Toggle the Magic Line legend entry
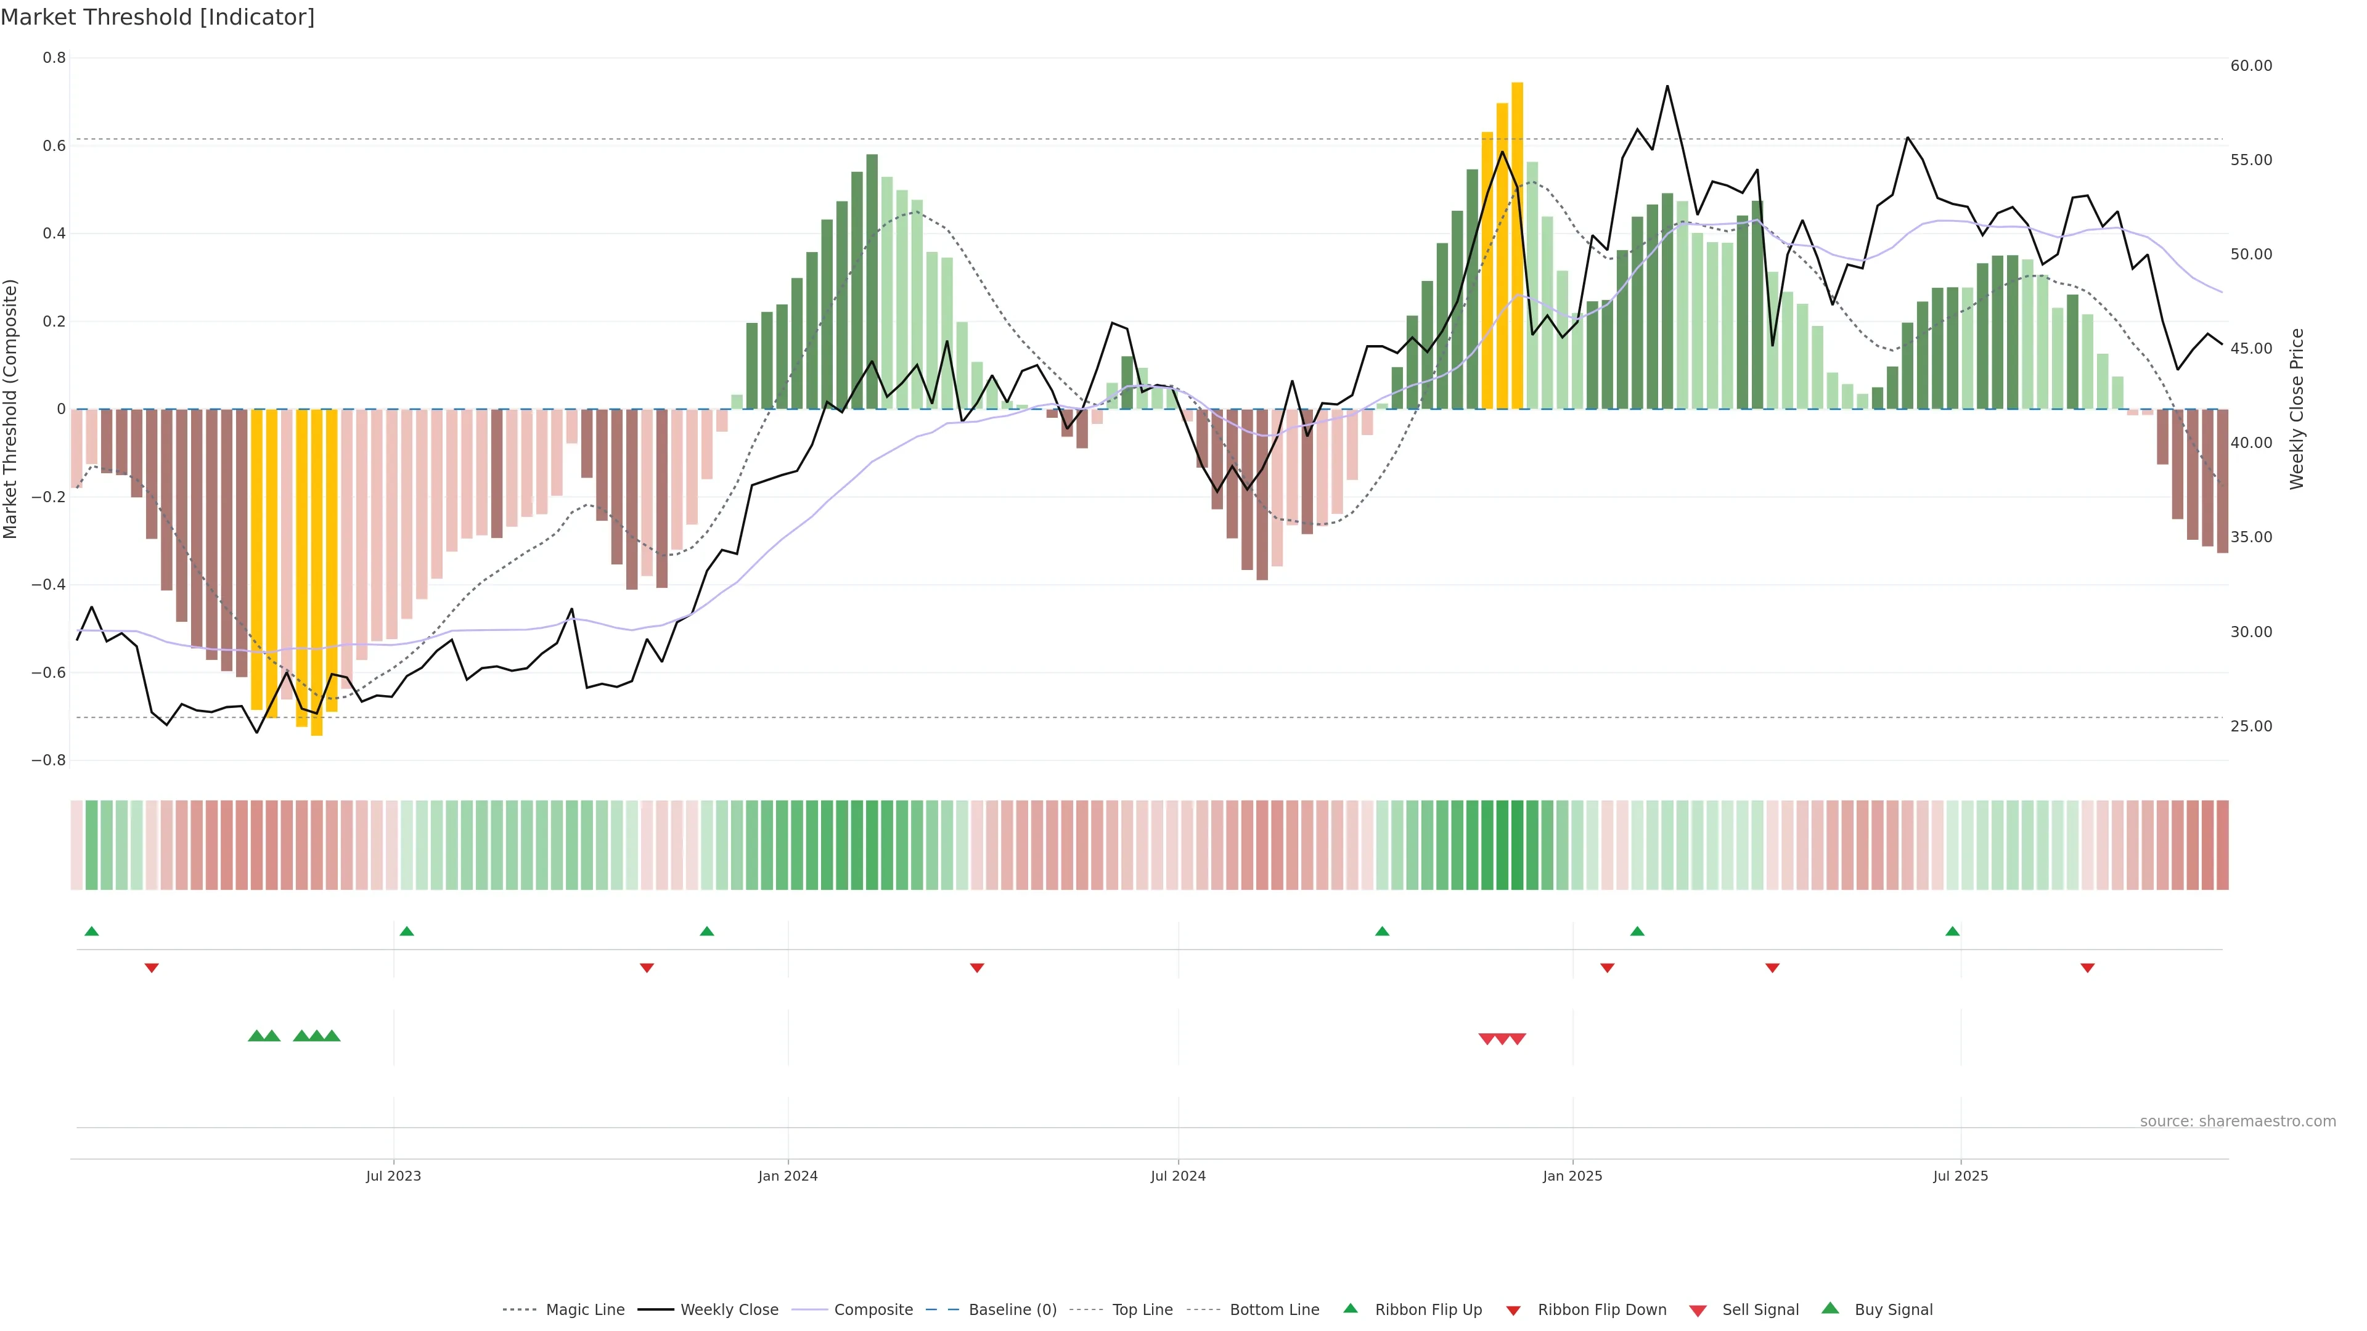Screen dimensions: 2367x1331 [584, 1310]
